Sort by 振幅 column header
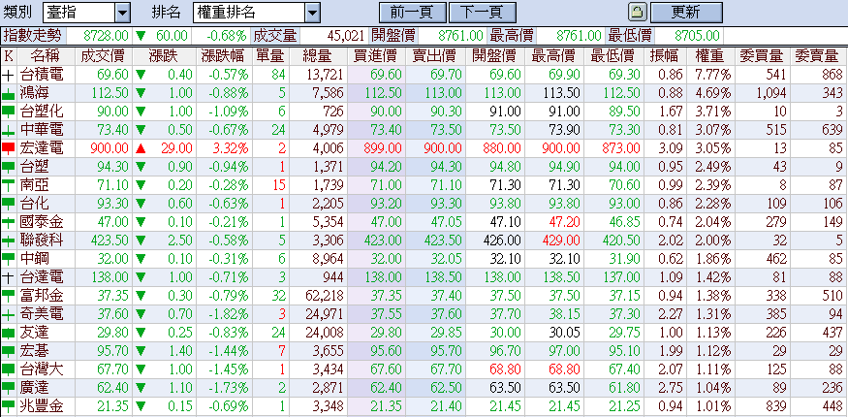The height and width of the screenshot is (417, 848). (665, 55)
